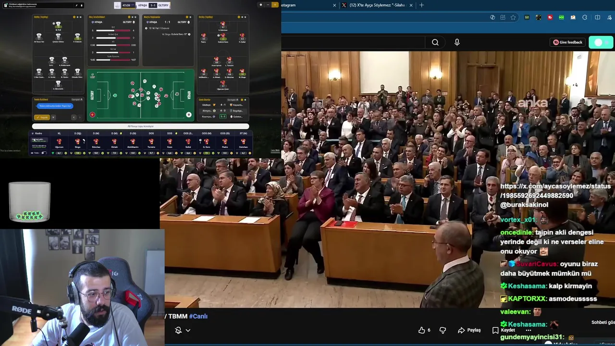Click the Uygula button in game panel
Screen dimensions: 615x346
(x=42, y=117)
